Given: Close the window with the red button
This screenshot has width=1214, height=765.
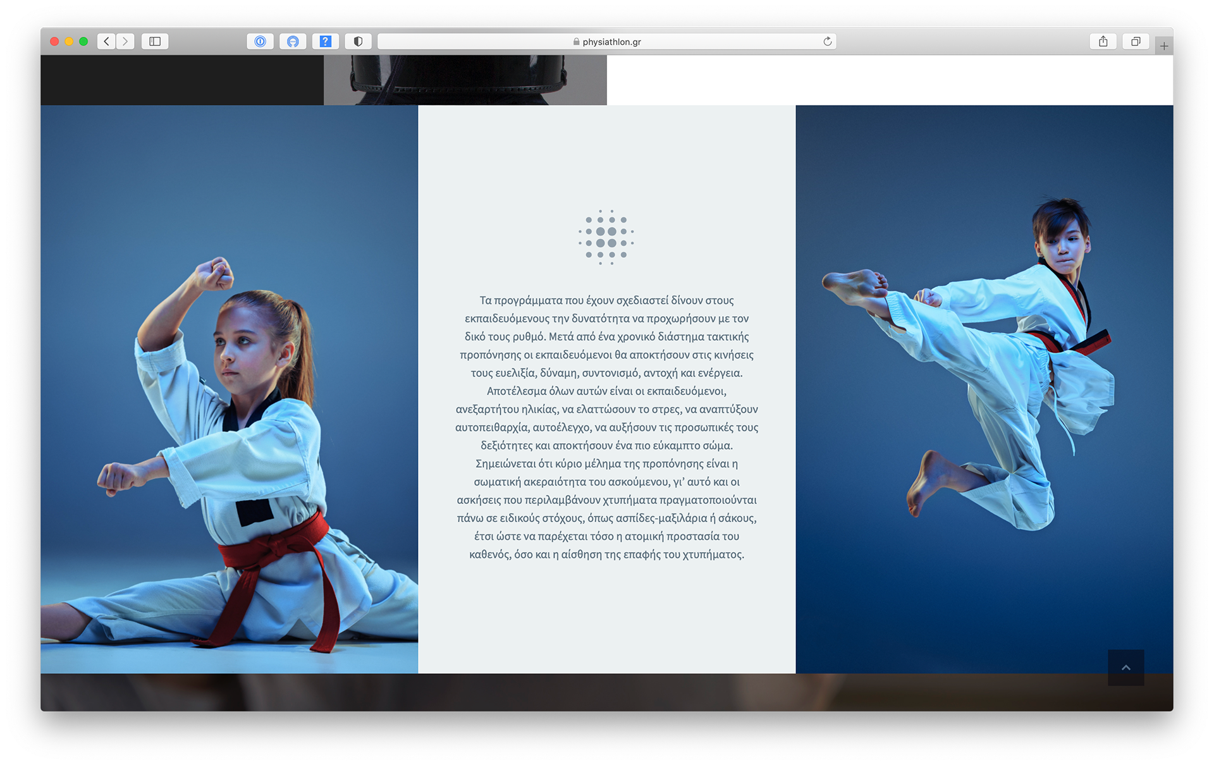Looking at the screenshot, I should point(54,41).
